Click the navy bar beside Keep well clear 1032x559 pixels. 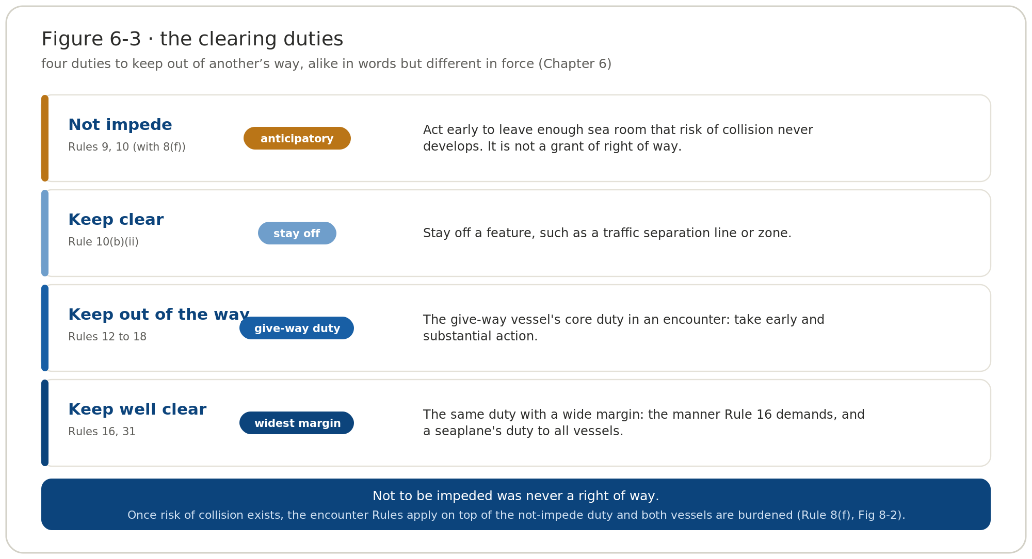pos(45,423)
